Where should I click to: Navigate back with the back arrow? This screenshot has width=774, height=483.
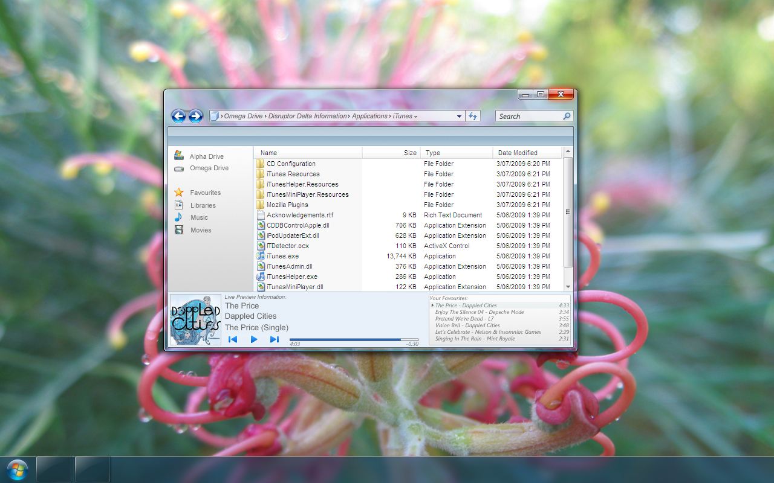[x=178, y=116]
